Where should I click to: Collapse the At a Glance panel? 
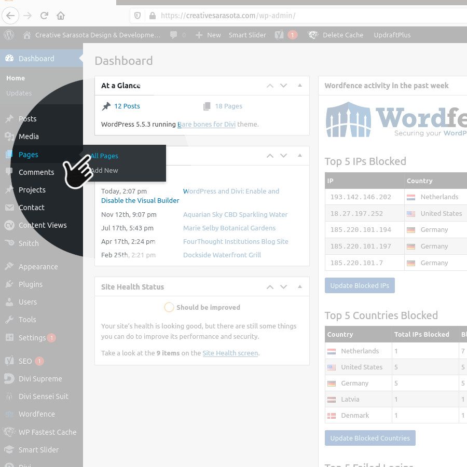[300, 86]
